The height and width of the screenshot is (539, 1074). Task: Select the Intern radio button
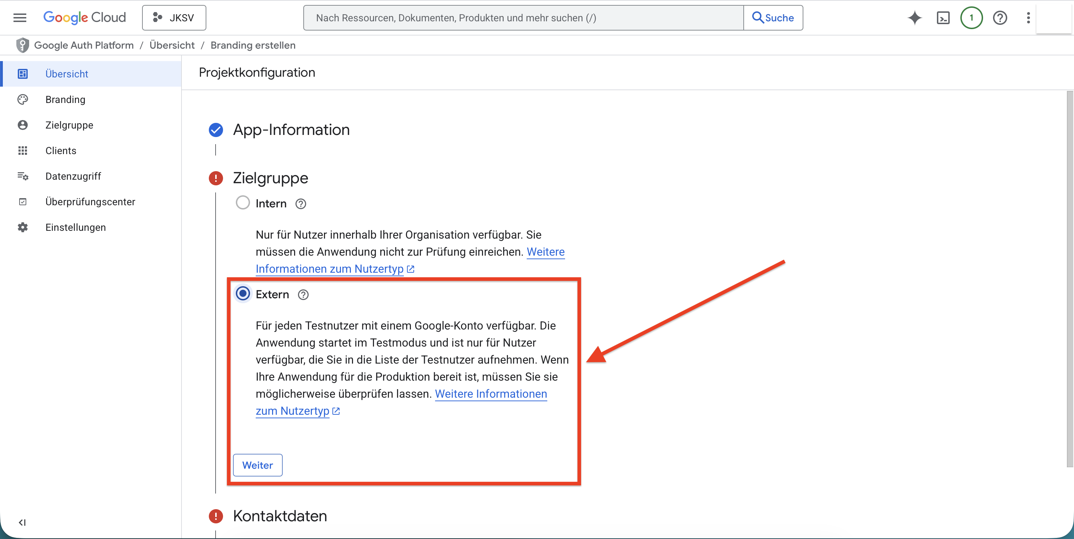point(243,203)
